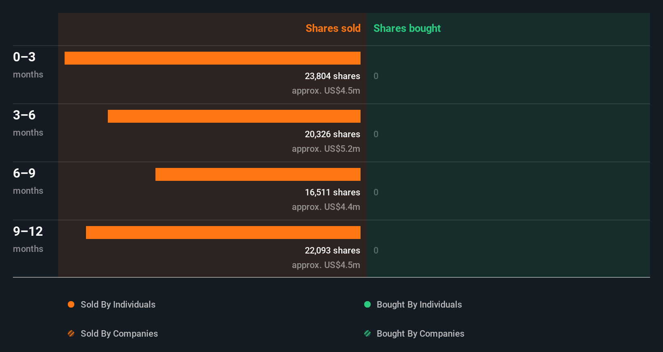Screen dimensions: 663x352
Task: Toggle the Sold By Companies legend label
Action: 119,333
